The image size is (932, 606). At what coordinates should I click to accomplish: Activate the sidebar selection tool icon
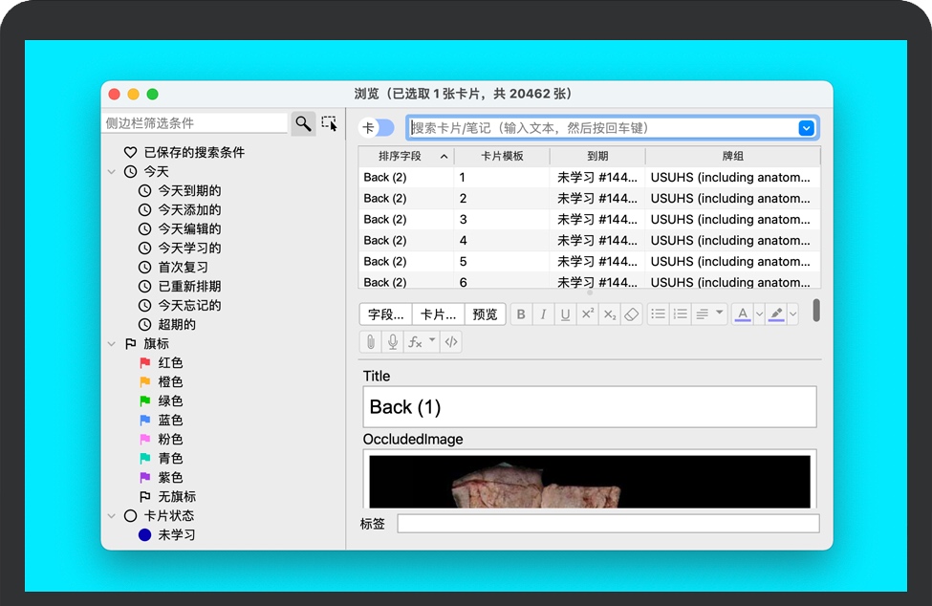[329, 123]
